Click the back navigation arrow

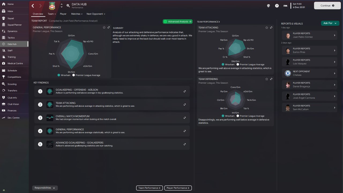[x=33, y=6]
